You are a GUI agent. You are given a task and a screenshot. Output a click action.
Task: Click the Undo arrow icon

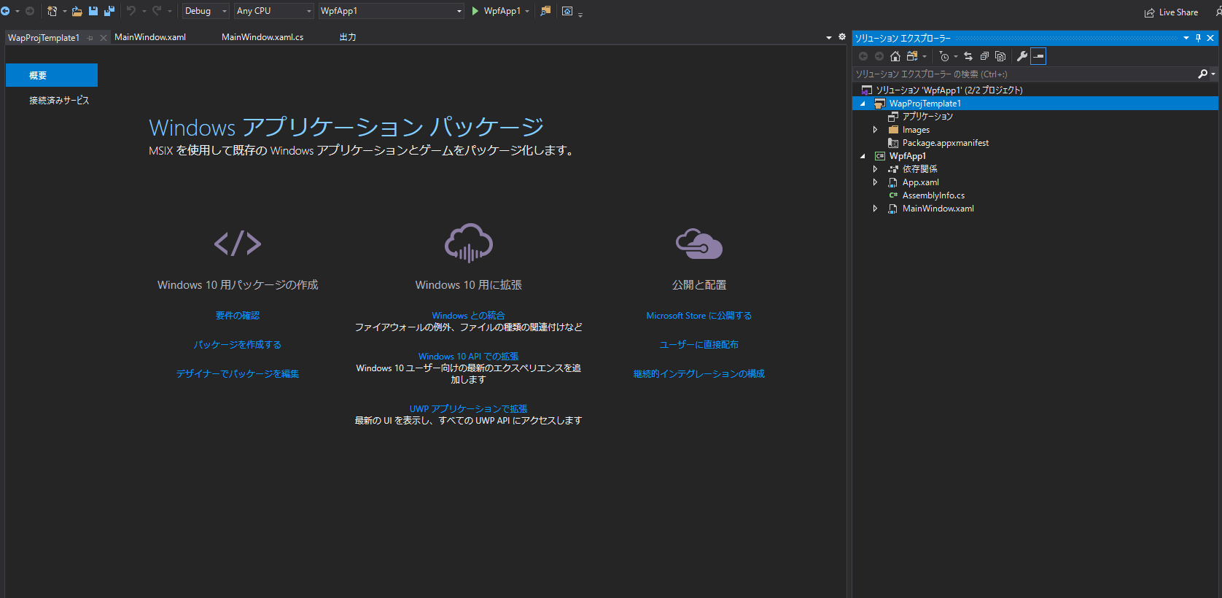coord(131,11)
